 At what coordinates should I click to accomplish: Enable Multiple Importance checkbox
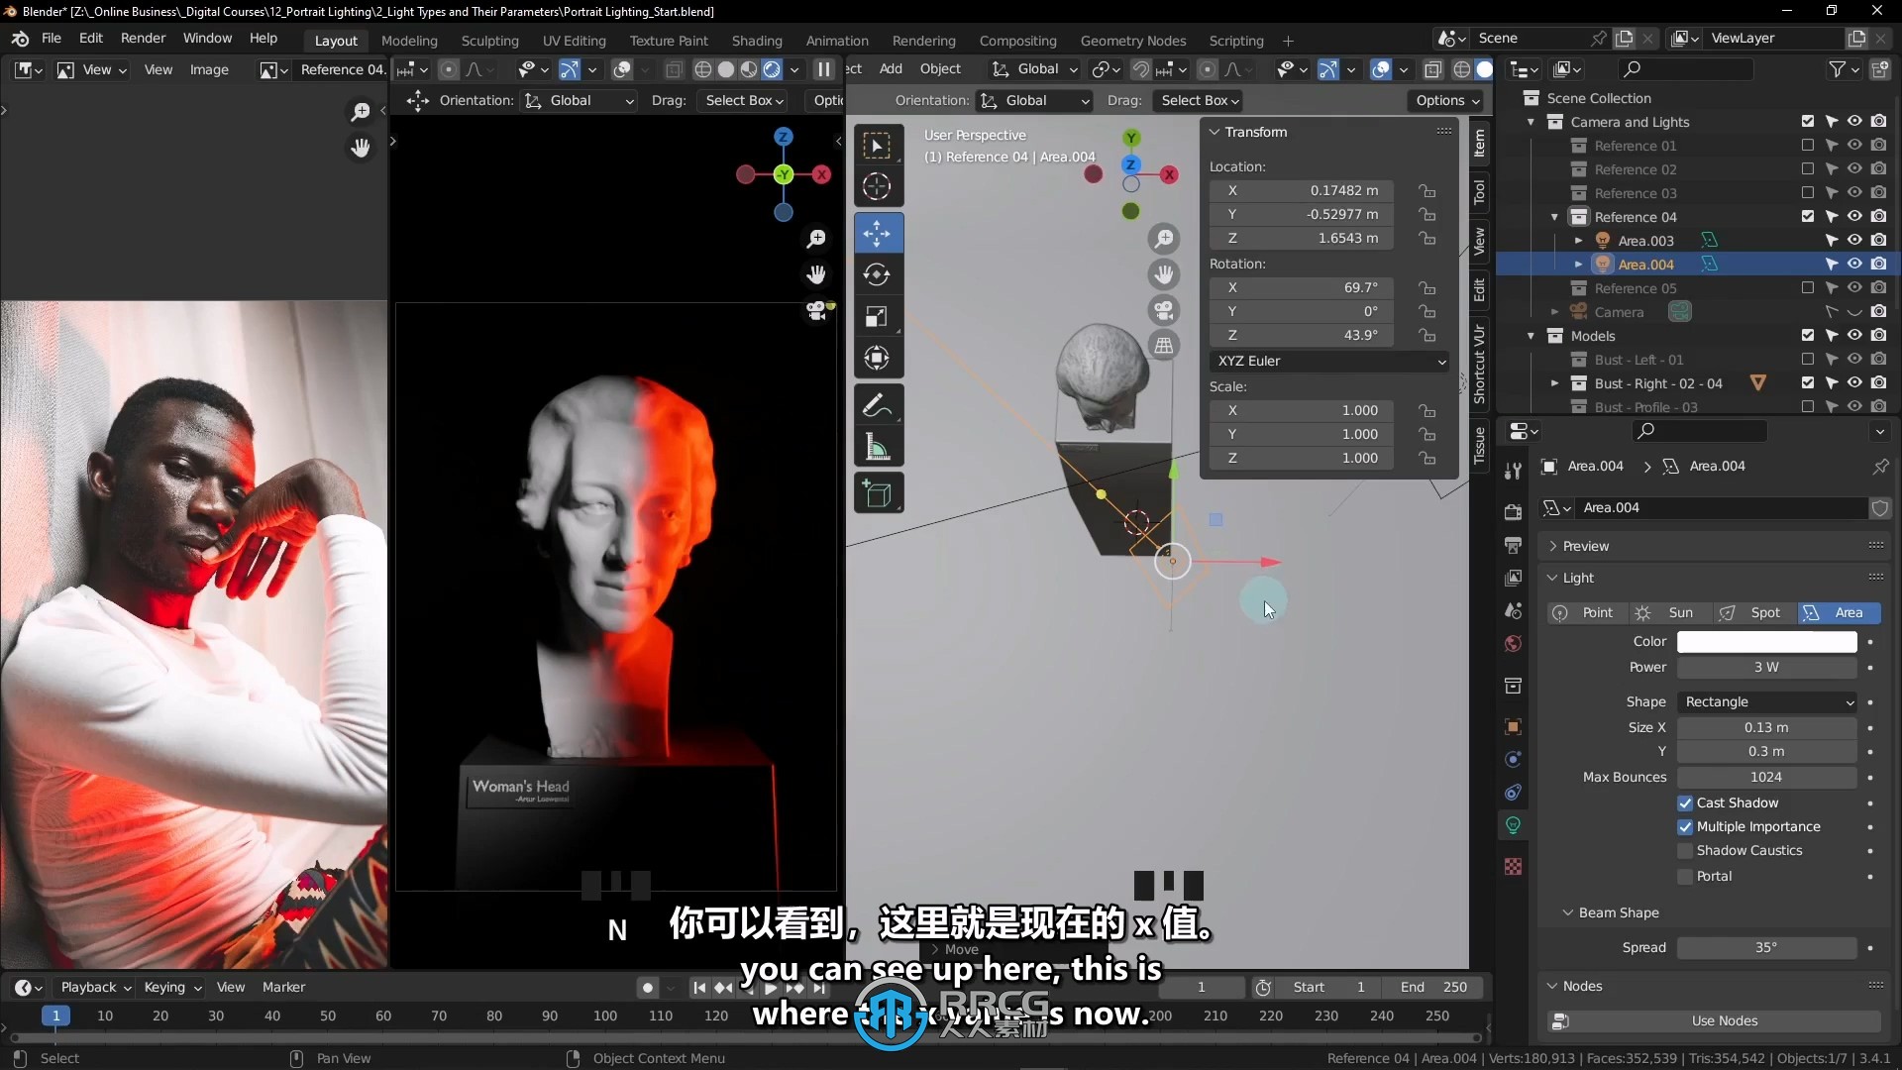pos(1686,824)
